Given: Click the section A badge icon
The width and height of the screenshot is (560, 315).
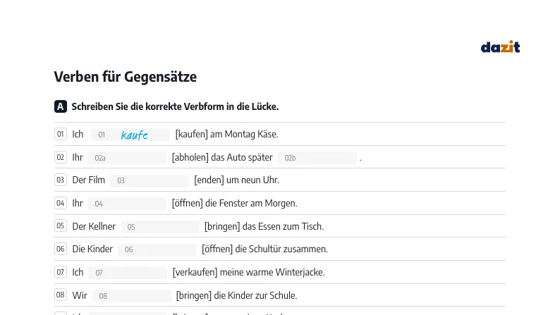Looking at the screenshot, I should coord(61,106).
